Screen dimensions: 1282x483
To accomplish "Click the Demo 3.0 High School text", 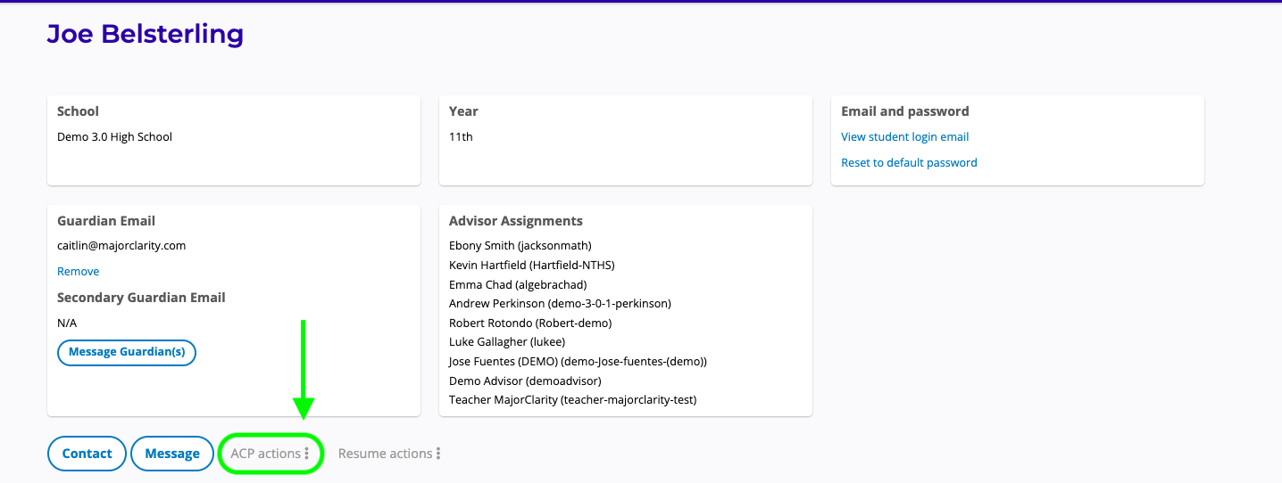I will point(114,137).
